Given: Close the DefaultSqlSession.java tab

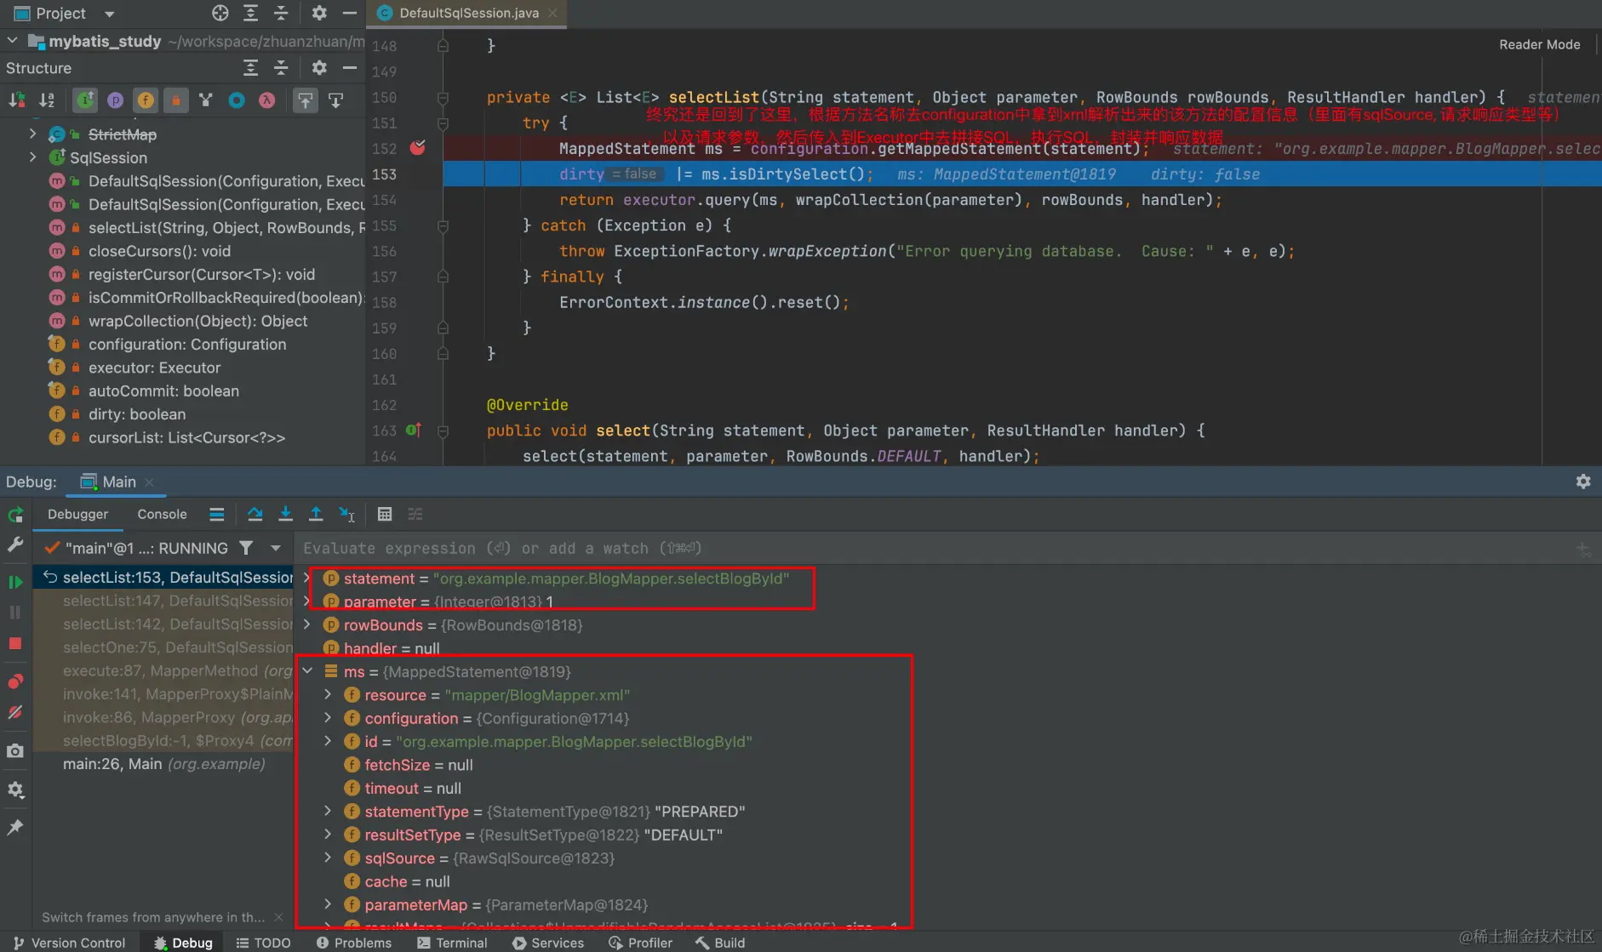Looking at the screenshot, I should (x=552, y=13).
